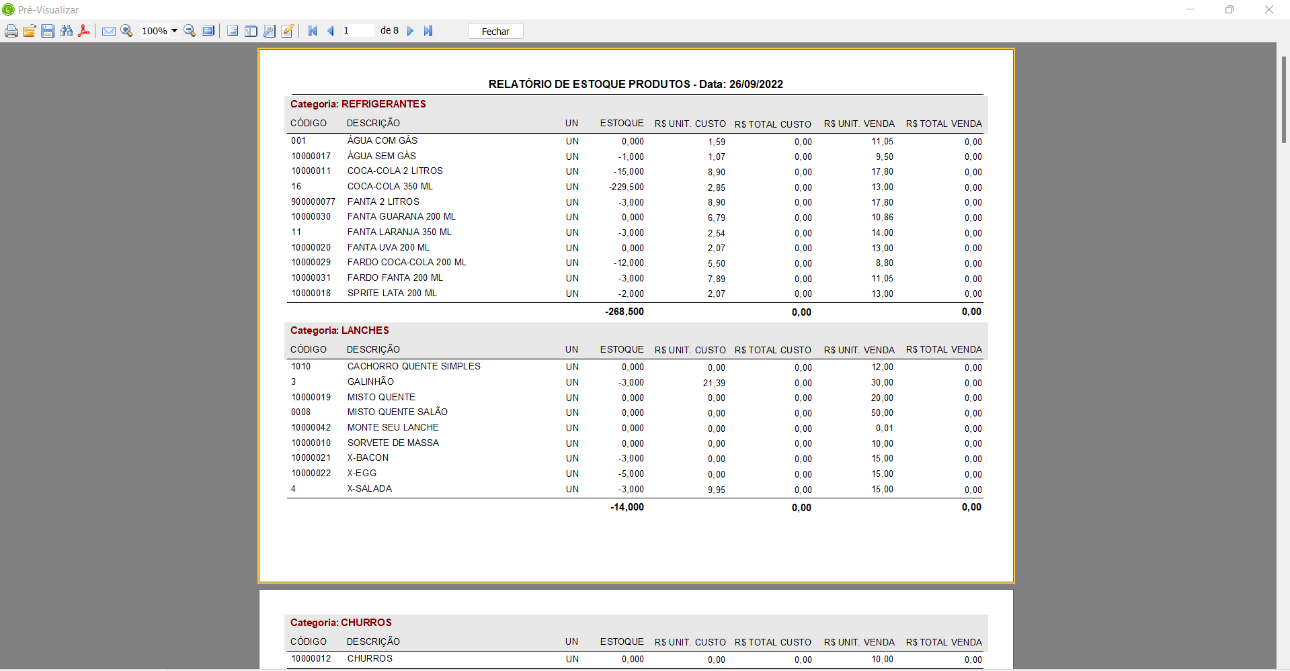The width and height of the screenshot is (1290, 671).
Task: Select row FARDO FANTA 200 ML
Action: point(636,278)
